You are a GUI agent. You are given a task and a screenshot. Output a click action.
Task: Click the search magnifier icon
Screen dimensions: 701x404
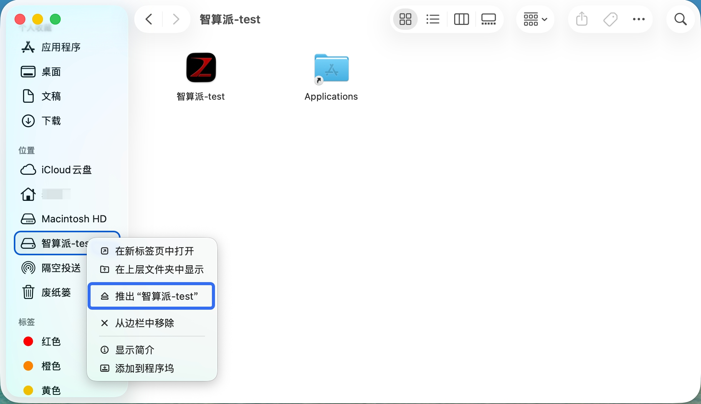681,19
